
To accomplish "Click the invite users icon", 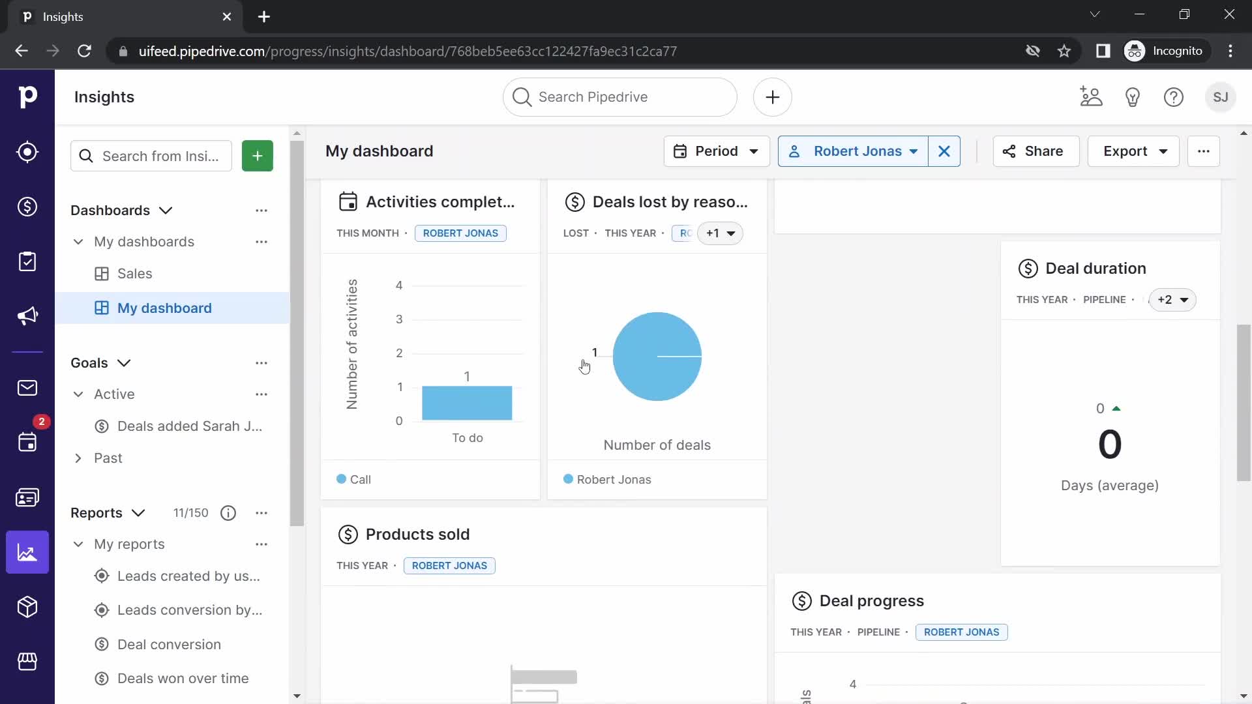I will pyautogui.click(x=1091, y=97).
